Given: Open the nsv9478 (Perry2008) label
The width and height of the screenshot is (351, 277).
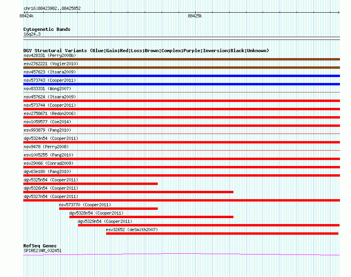Looking at the screenshot, I should click(46, 147).
